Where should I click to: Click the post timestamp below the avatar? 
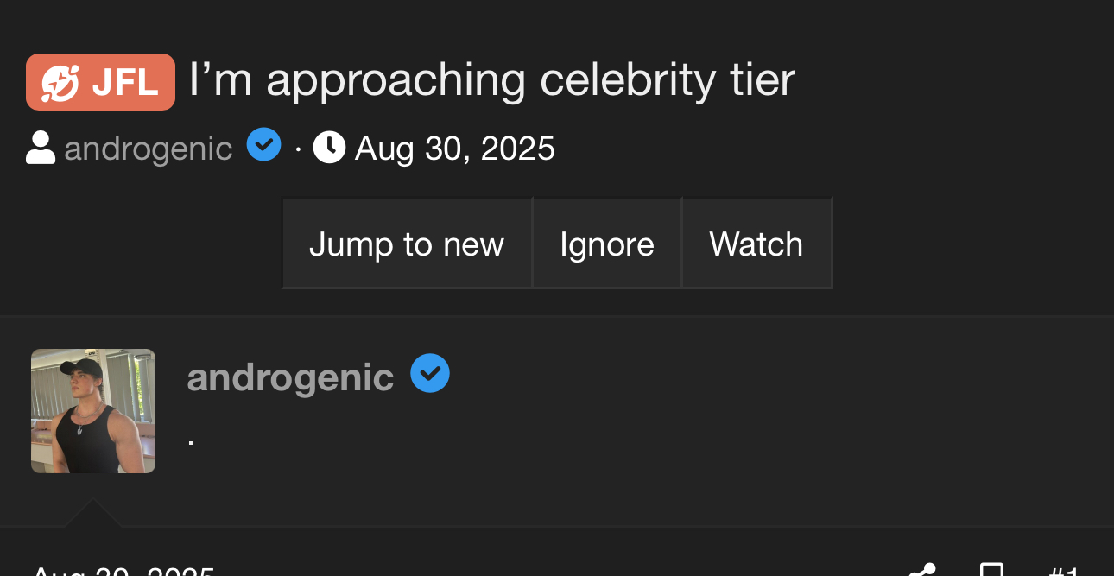(x=123, y=570)
